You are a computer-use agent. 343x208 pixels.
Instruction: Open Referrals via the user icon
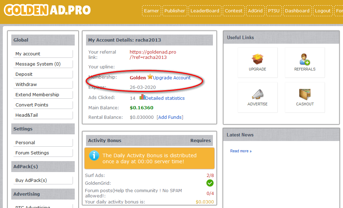[305, 59]
